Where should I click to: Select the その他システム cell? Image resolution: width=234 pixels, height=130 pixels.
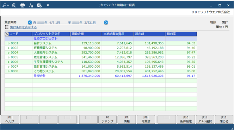[x=51, y=71]
